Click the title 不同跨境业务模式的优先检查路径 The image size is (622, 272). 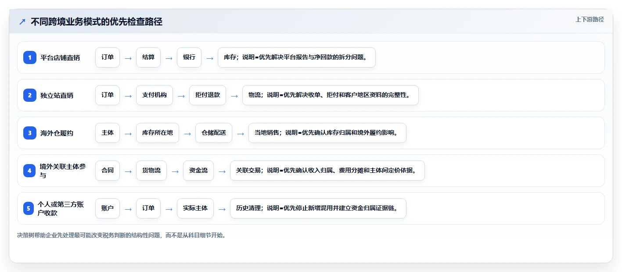click(97, 21)
